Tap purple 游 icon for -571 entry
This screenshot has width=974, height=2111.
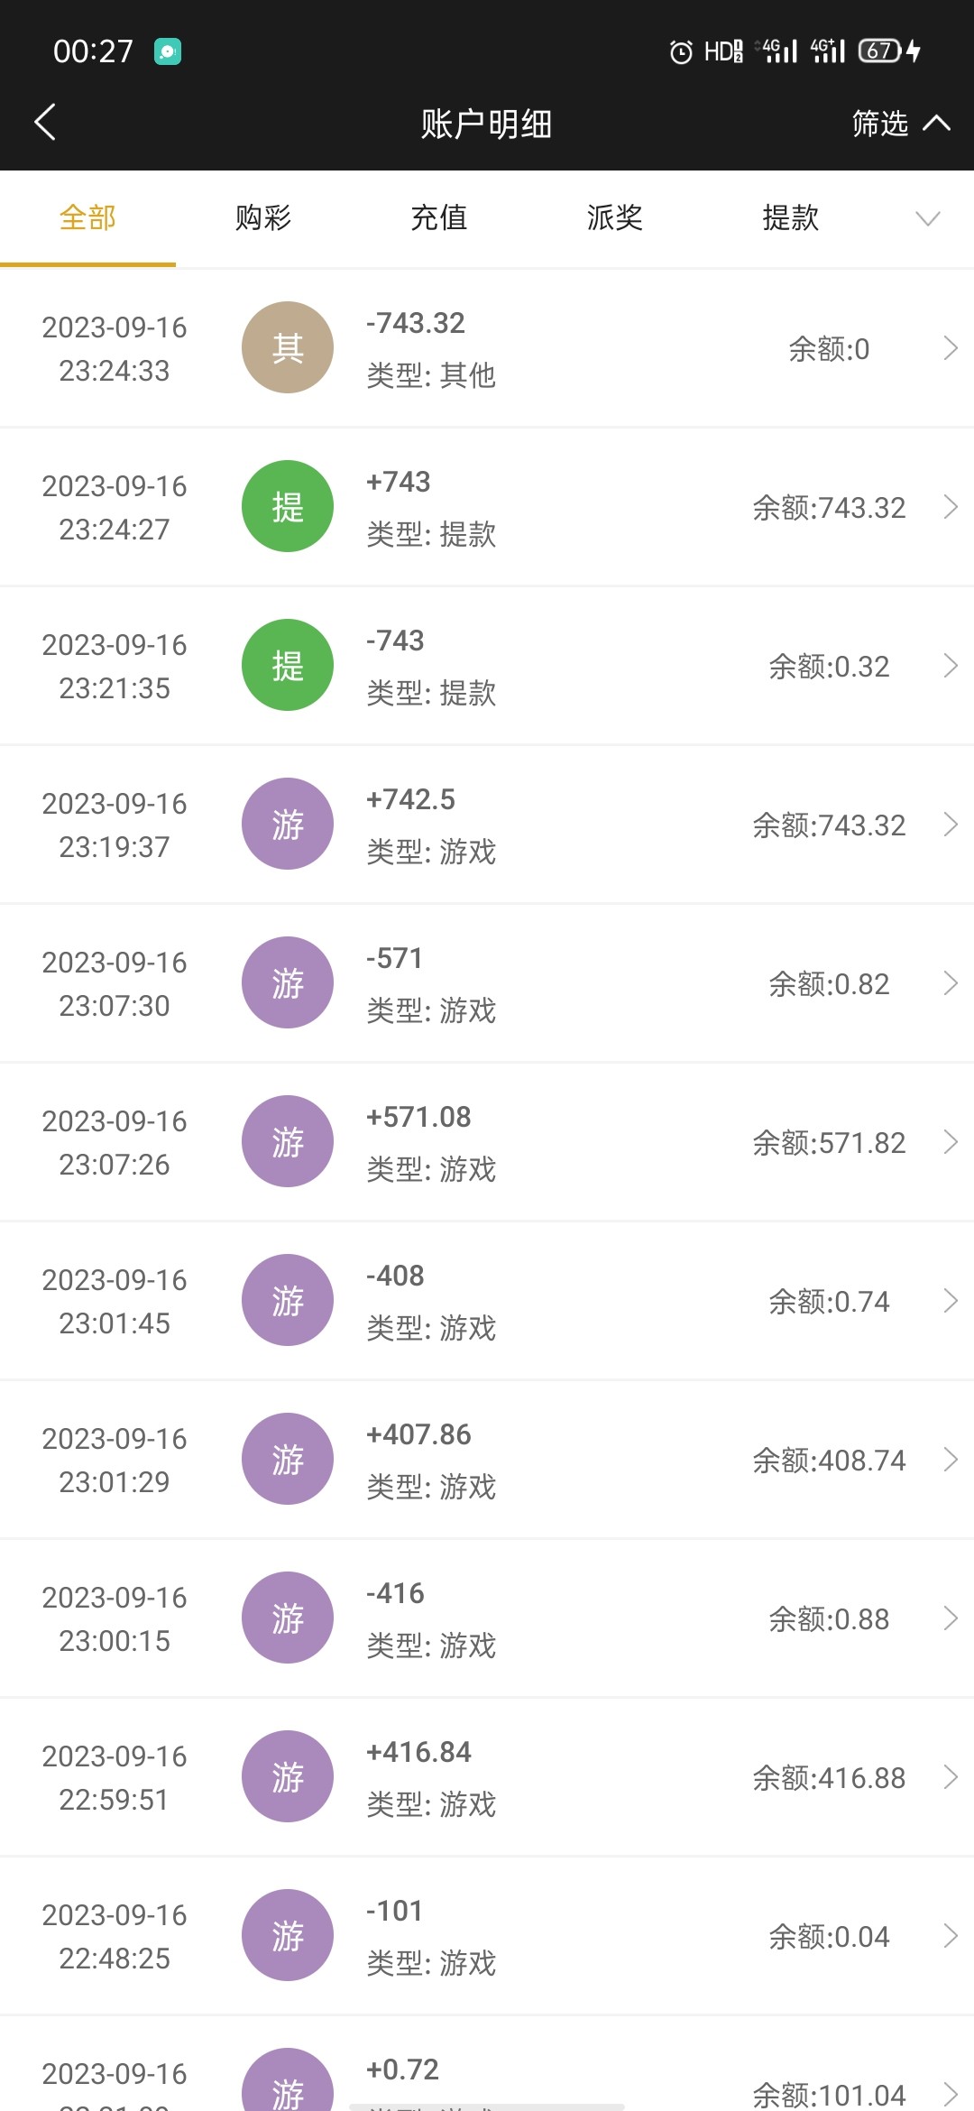(288, 982)
